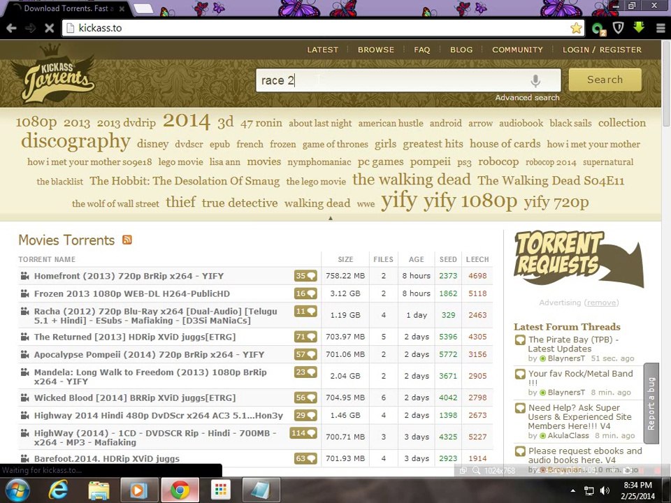Sort by the SEED column header
Viewport: 671px width, 503px height.
coord(448,259)
